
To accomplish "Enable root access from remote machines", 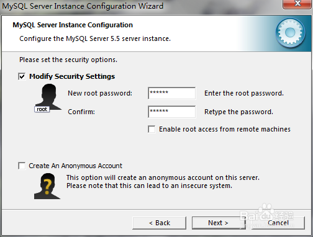I will coord(152,129).
